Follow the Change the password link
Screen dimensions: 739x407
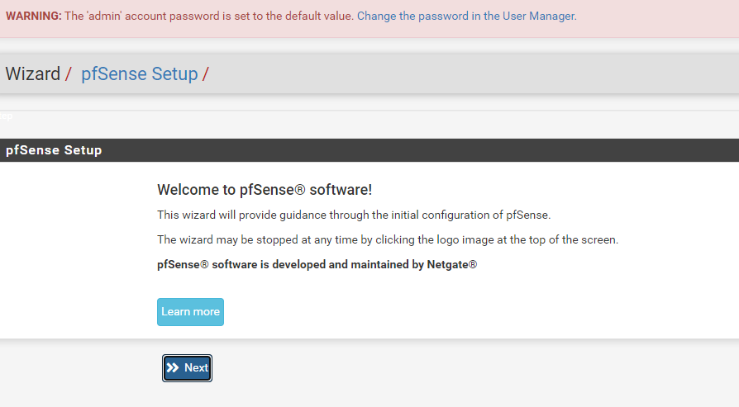coord(466,16)
